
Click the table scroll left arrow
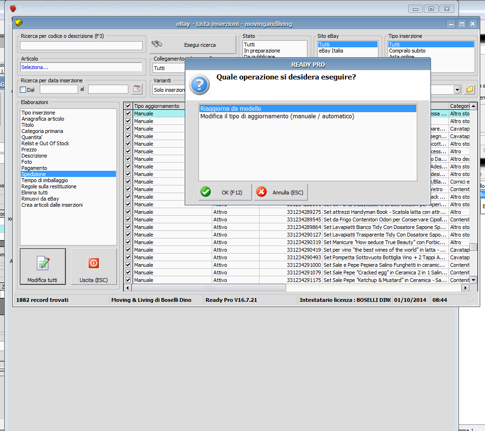127,288
